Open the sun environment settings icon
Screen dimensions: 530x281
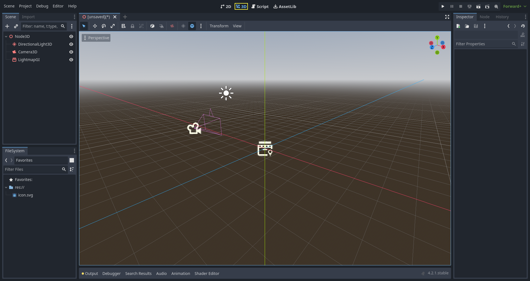(x=183, y=26)
